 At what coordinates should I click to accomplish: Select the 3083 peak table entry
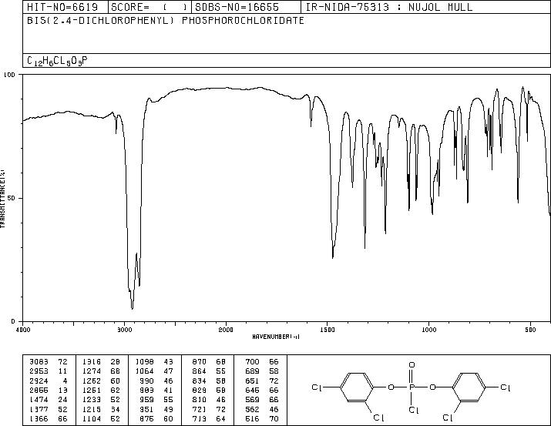click(48, 362)
